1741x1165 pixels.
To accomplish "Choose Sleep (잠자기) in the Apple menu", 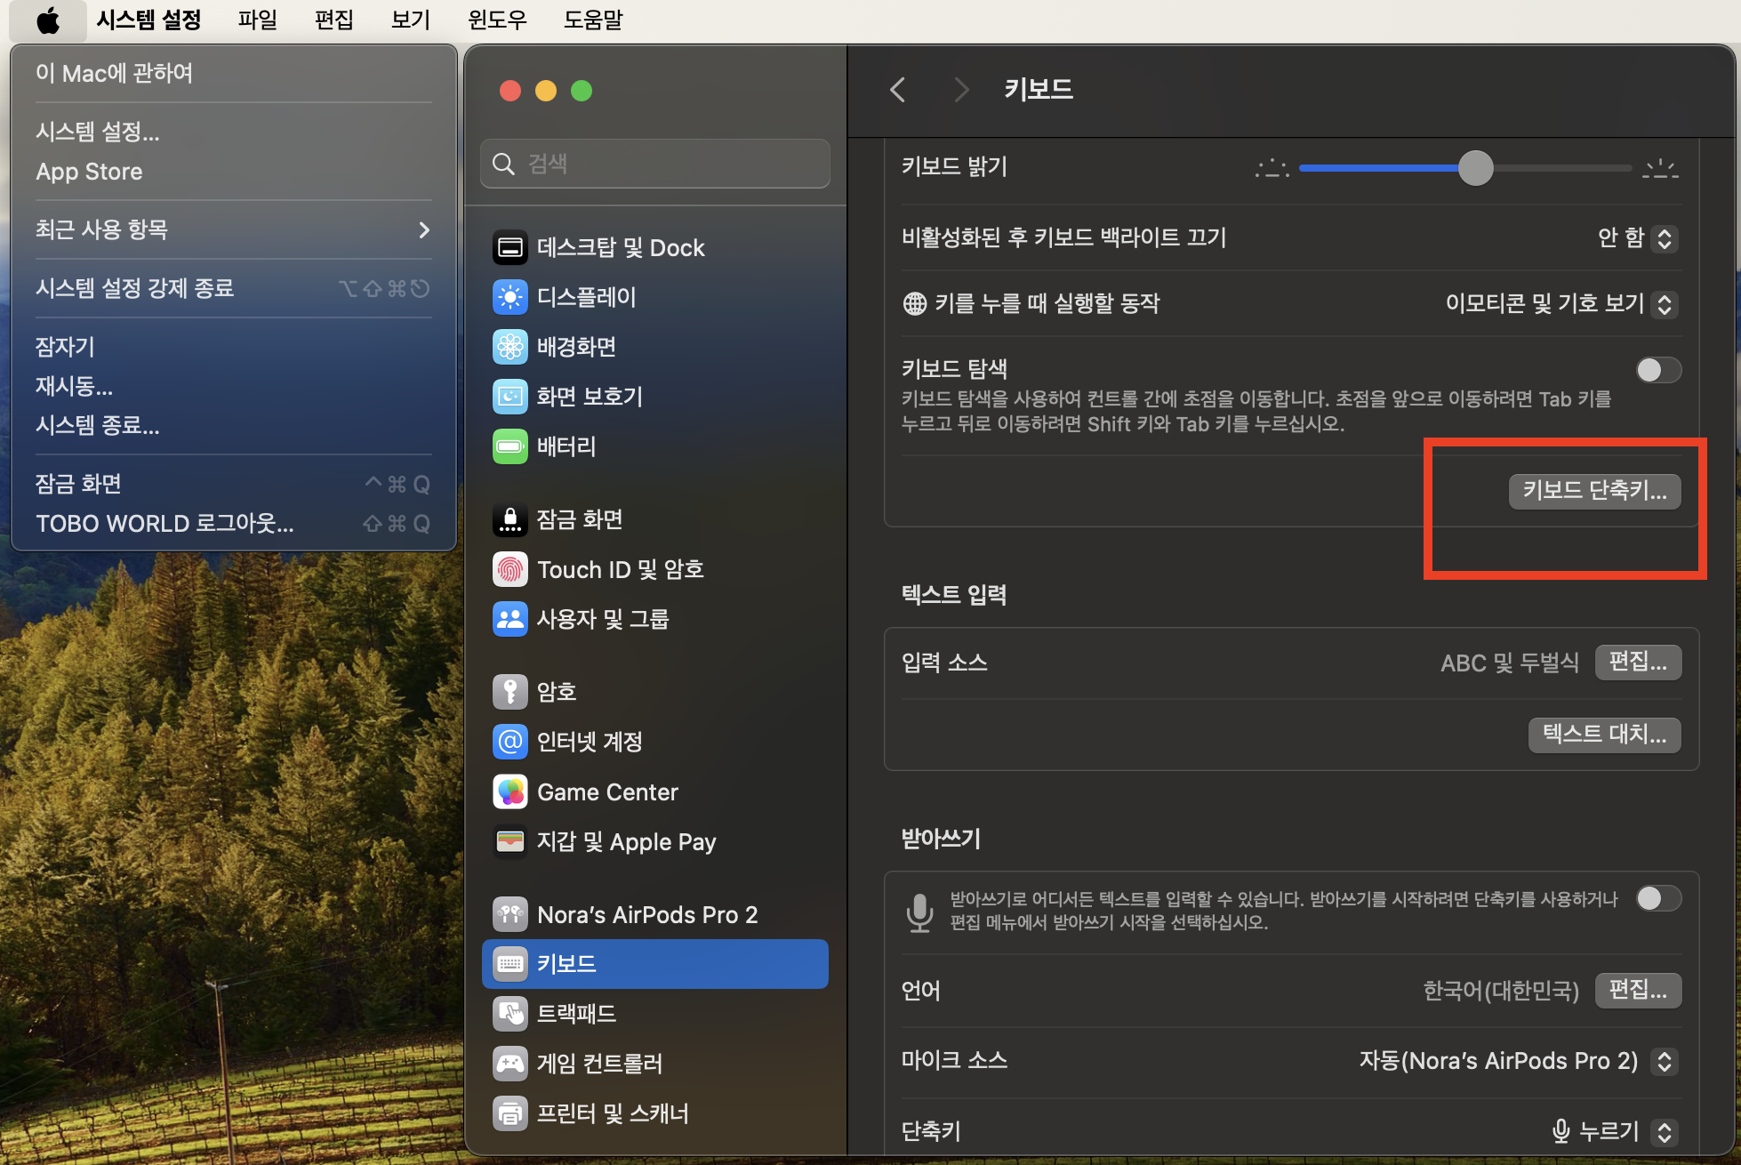I will [65, 347].
